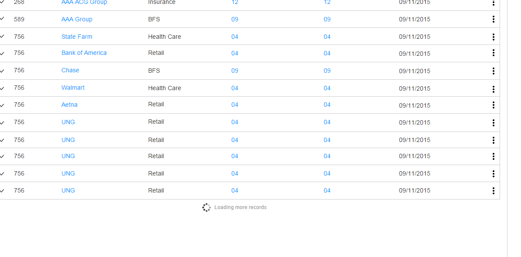This screenshot has height=257, width=521.
Task: Toggle the checkmark on the State Farm row
Action: click(2, 36)
